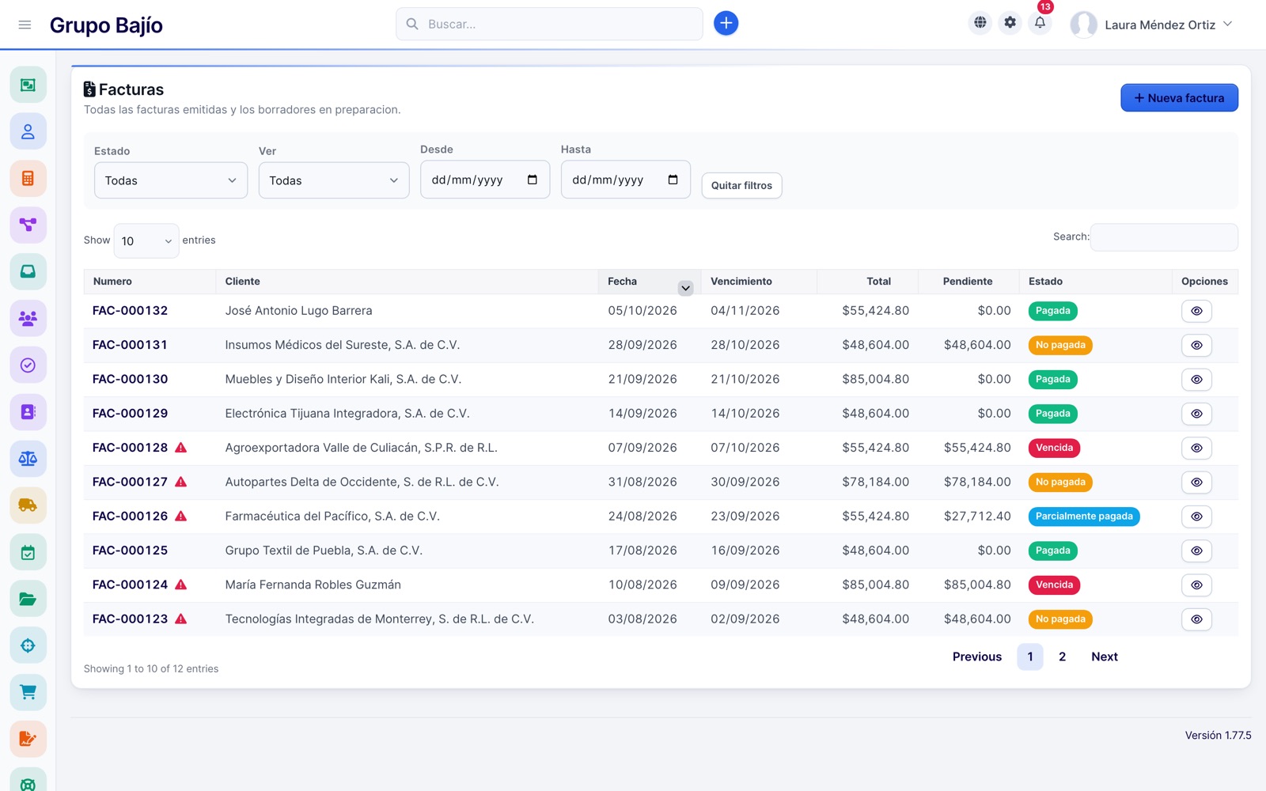The height and width of the screenshot is (791, 1266).
Task: Go to pagination page 2
Action: (x=1062, y=657)
